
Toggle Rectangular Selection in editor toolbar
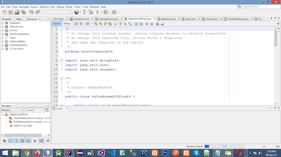[115, 24]
